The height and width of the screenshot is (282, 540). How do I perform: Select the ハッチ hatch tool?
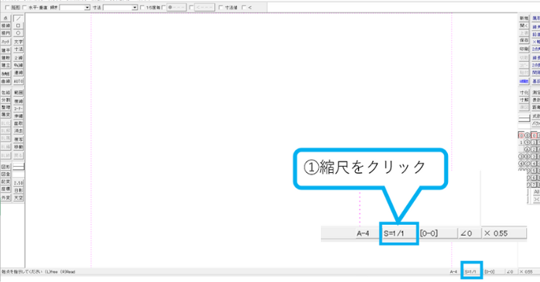point(5,42)
